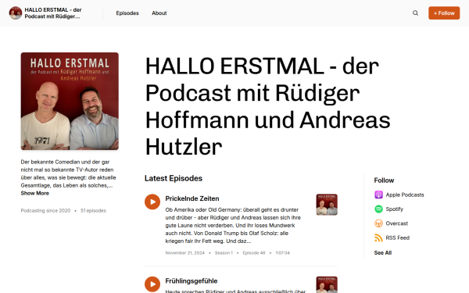Click 'Episode 46' metadata text
The image size is (469, 293).
click(254, 252)
